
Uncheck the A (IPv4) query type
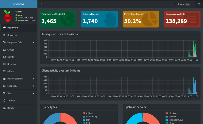point(84,113)
